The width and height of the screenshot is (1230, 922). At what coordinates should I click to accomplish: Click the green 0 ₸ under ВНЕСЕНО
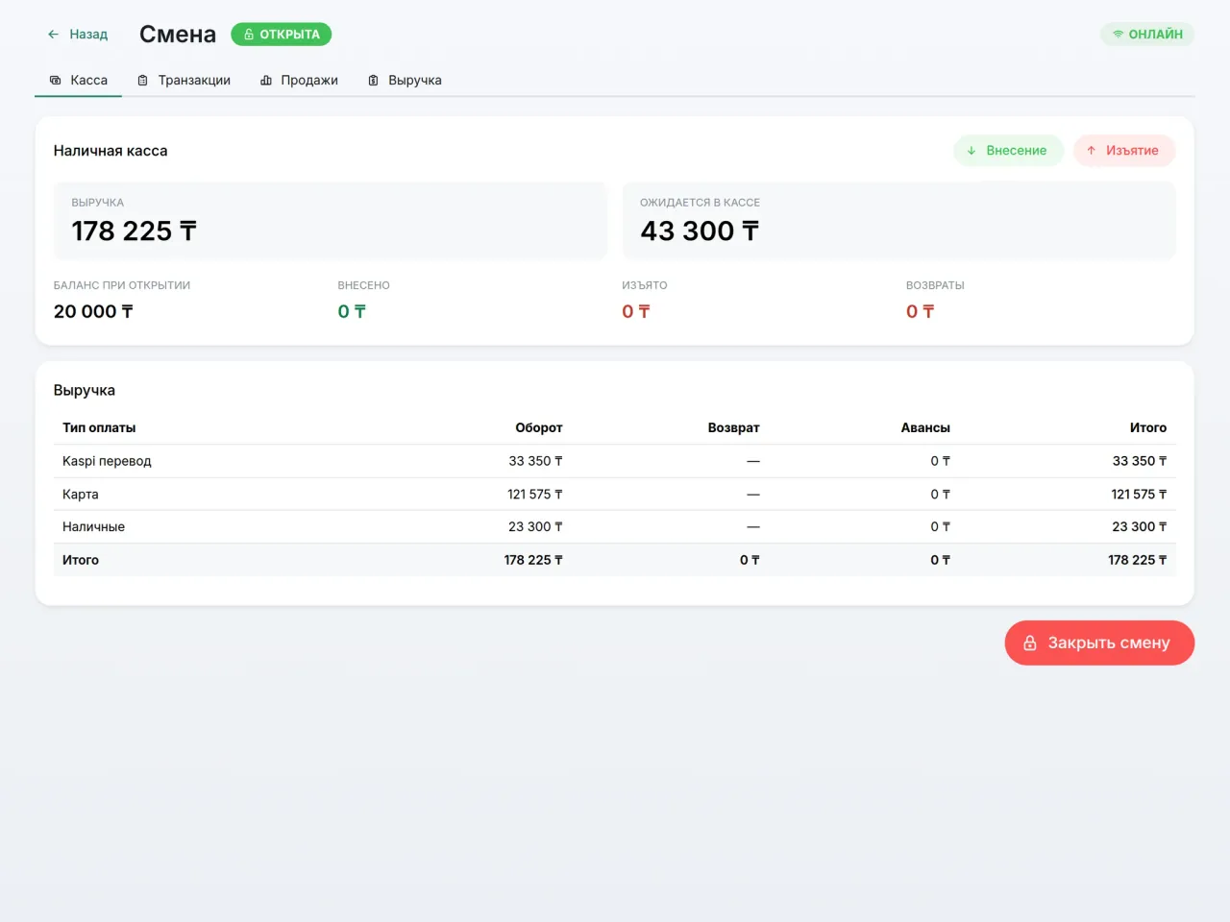[x=352, y=311]
